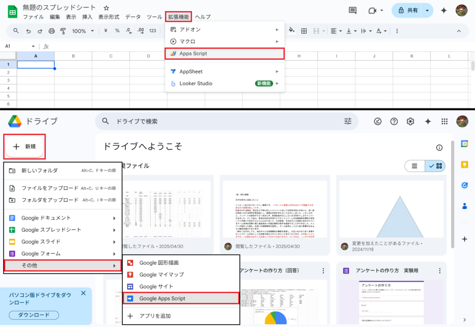Open the horizontal align dropdown

[x=336, y=31]
